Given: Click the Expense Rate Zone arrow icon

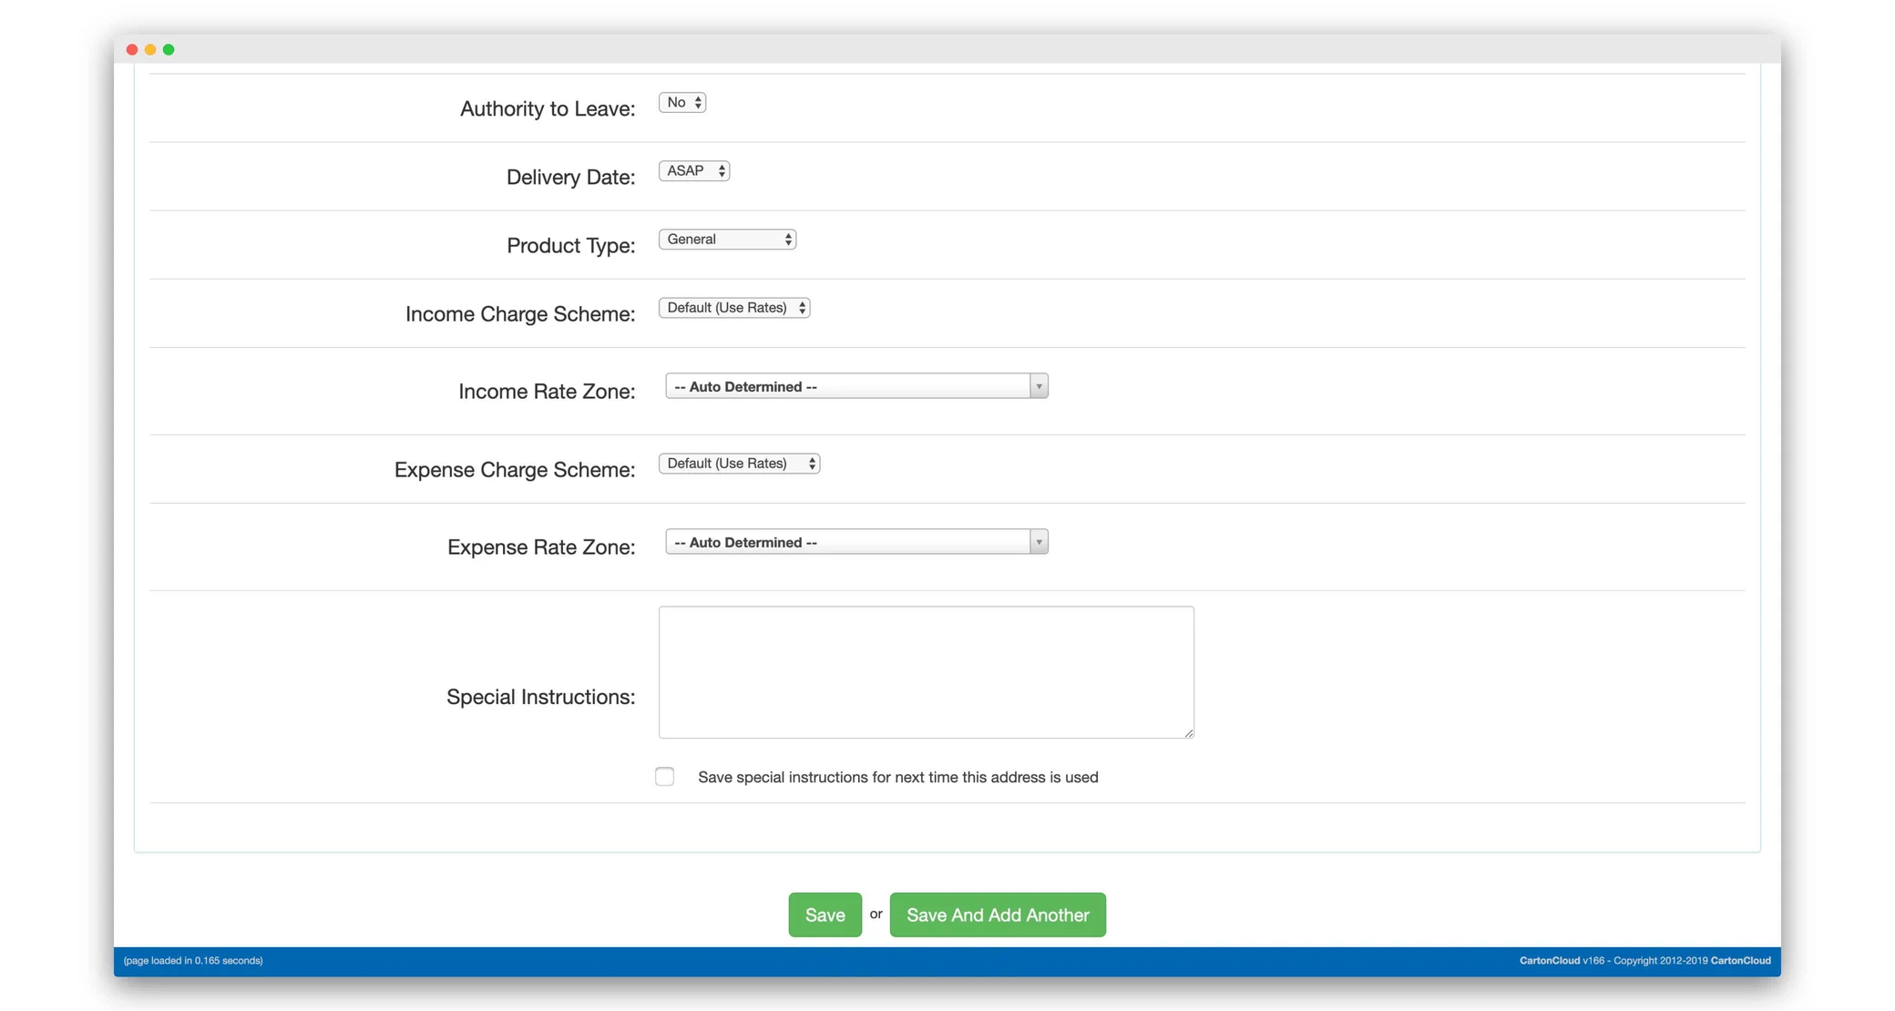Looking at the screenshot, I should pos(1038,543).
